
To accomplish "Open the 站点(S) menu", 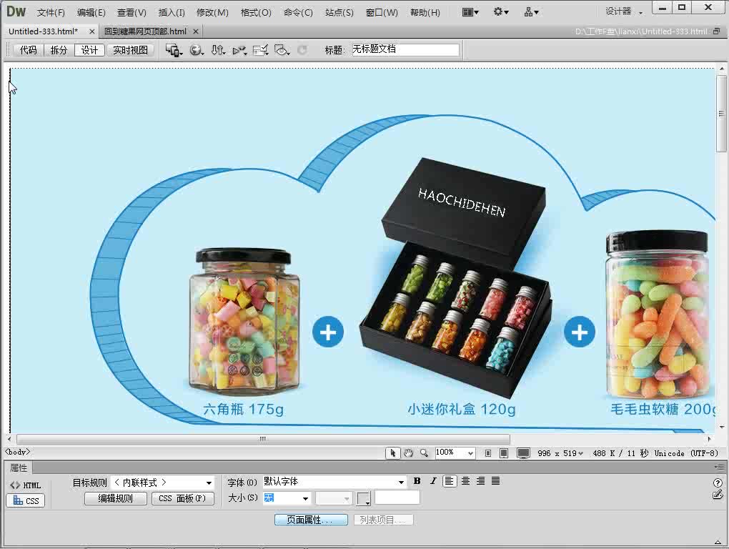I will (339, 13).
